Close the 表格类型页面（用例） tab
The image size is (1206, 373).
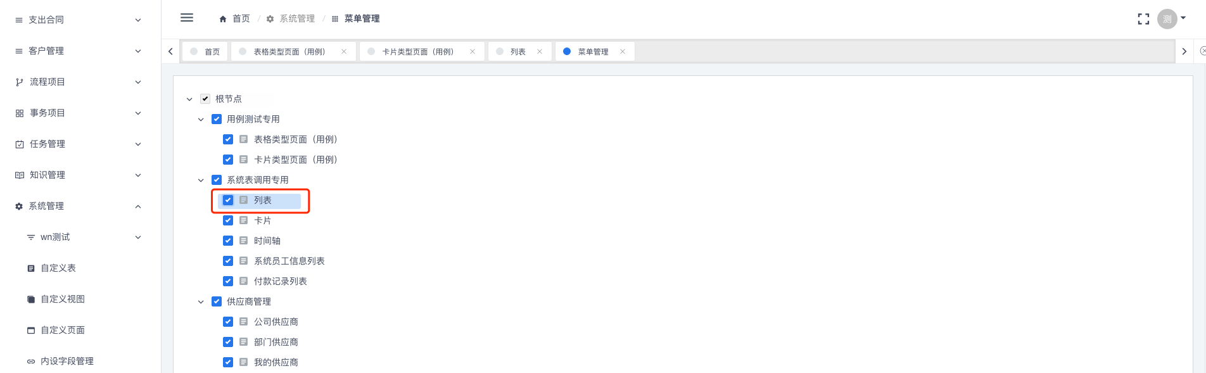point(344,52)
